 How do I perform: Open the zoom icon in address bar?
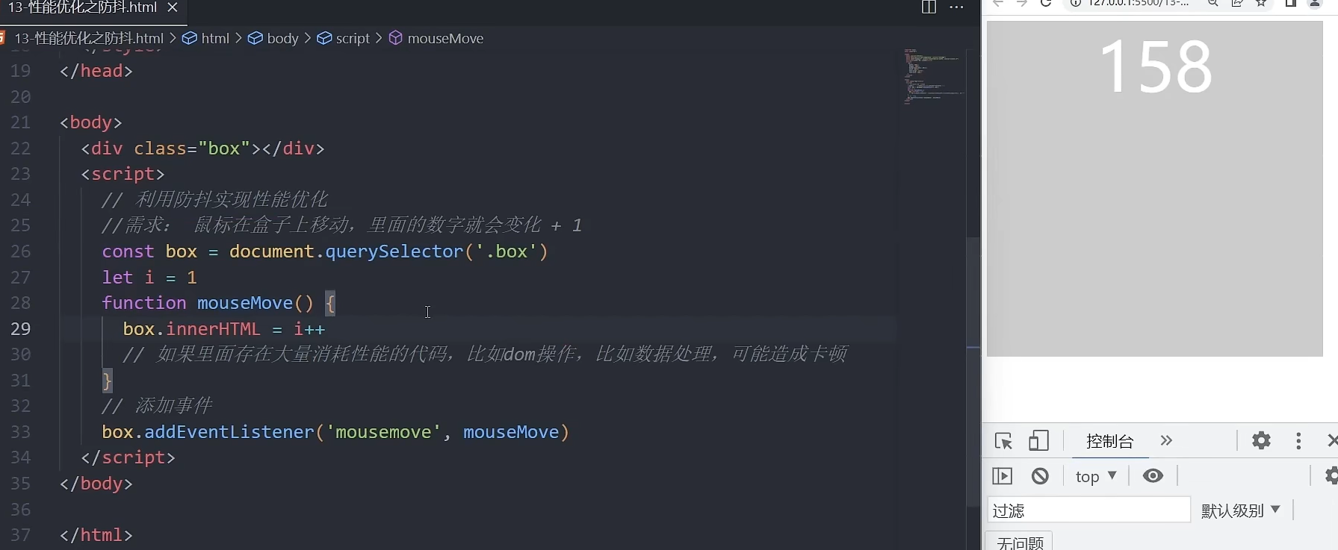(x=1213, y=3)
